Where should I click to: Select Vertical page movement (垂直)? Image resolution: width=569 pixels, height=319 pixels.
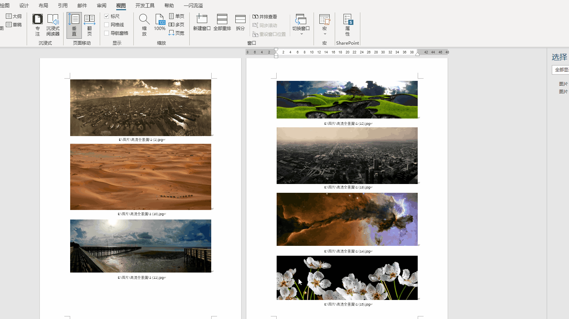tap(74, 25)
